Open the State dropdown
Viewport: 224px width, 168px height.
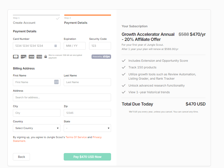[x=87, y=128]
